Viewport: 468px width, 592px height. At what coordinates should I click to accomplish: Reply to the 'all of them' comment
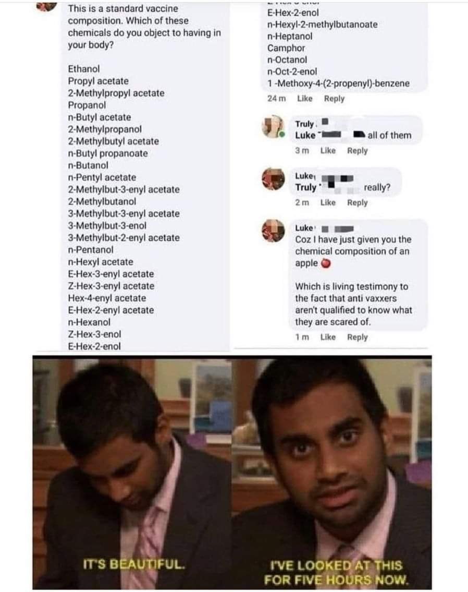[357, 151]
